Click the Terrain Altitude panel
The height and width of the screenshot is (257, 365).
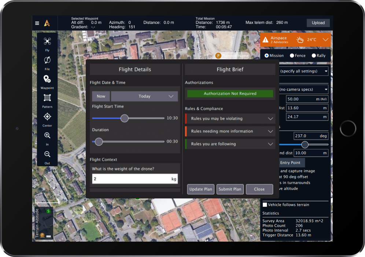click(44, 223)
